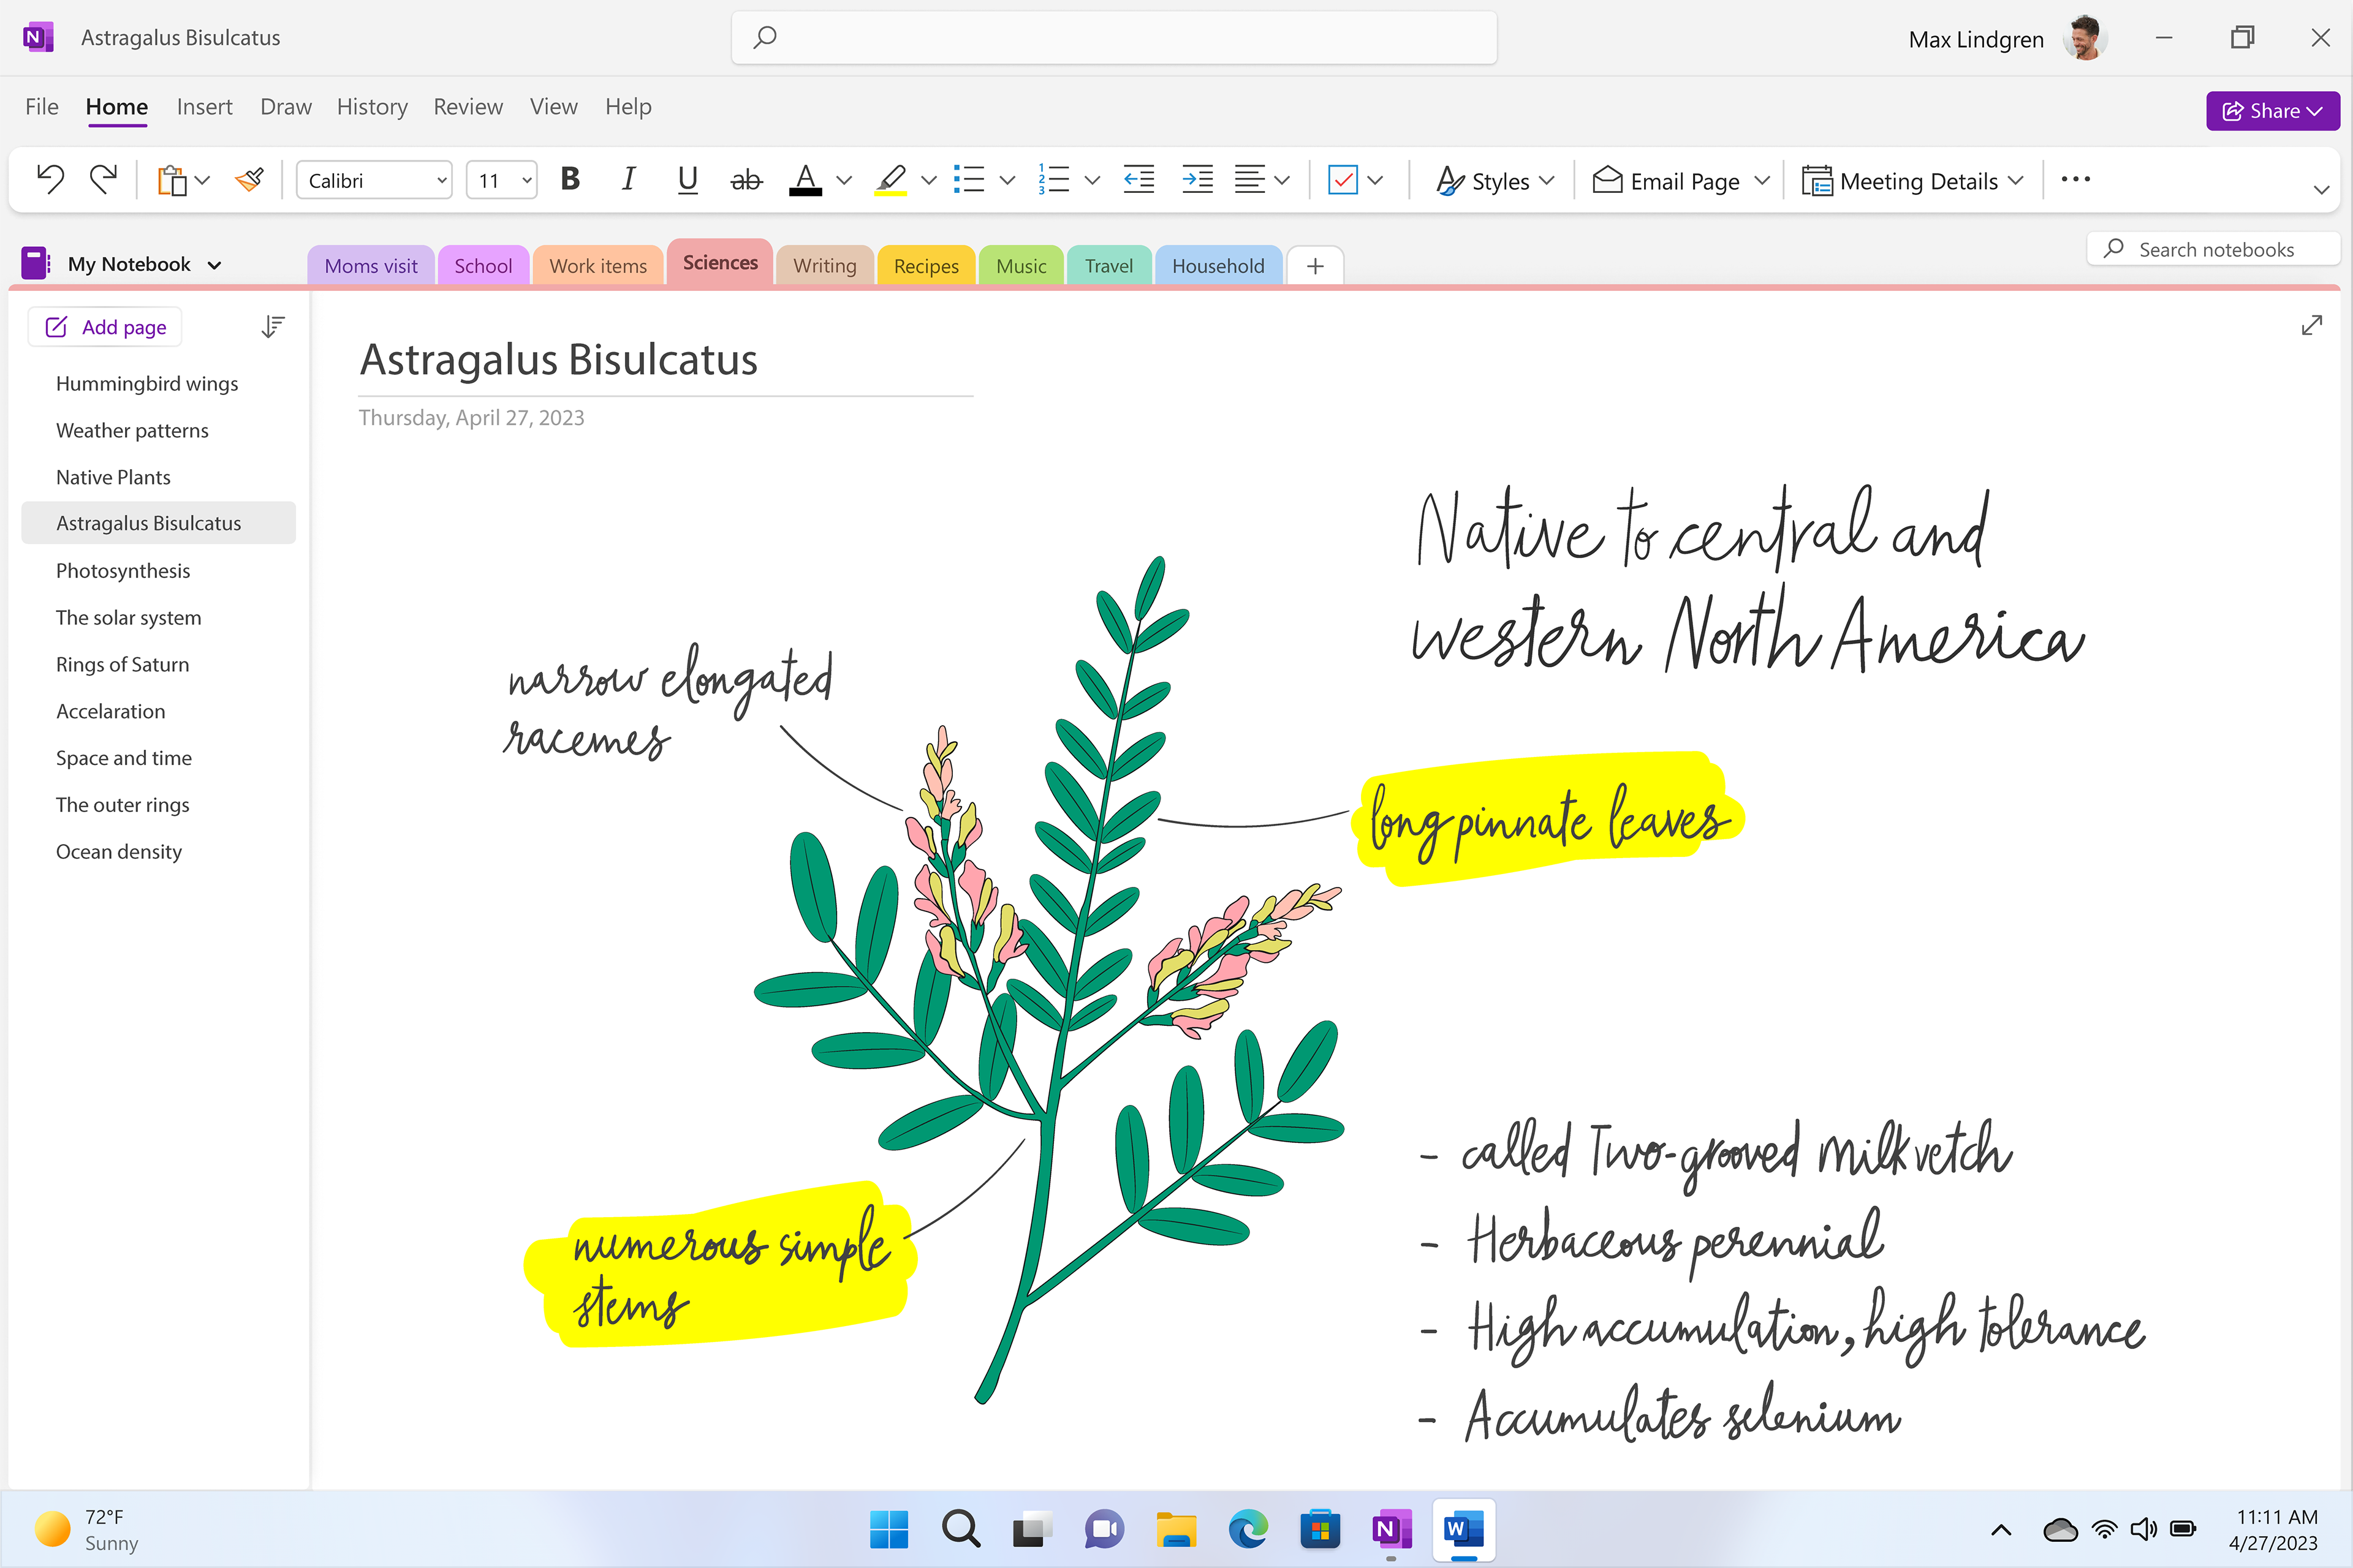Toggle Strikethrough formatting

click(746, 180)
